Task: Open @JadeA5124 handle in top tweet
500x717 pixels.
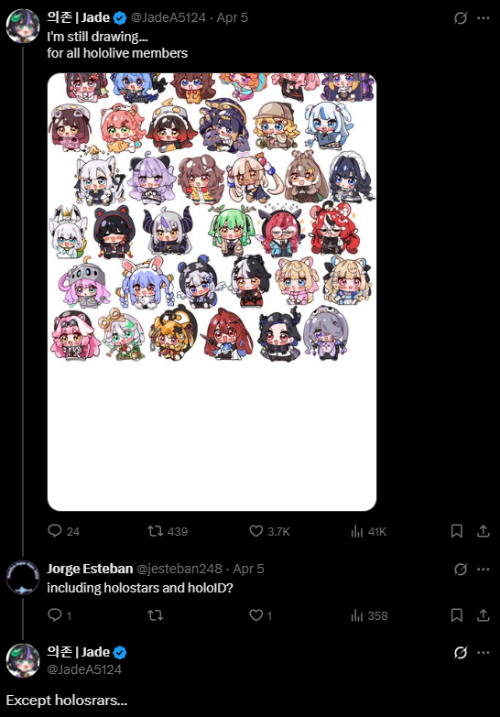Action: click(168, 17)
